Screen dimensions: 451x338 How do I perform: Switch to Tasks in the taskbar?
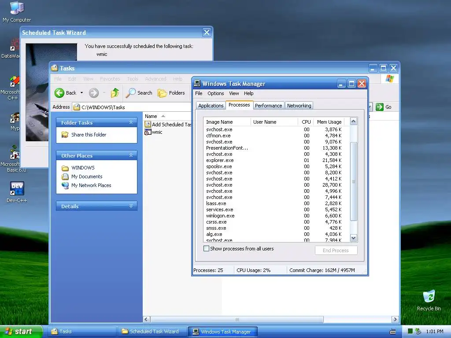[x=82, y=331]
